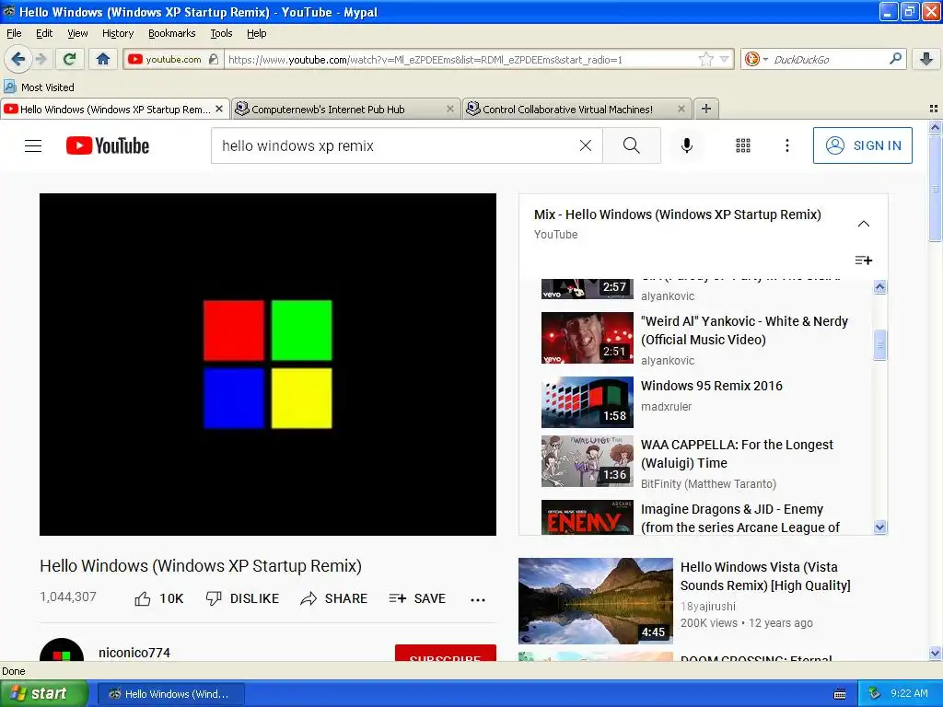The image size is (943, 707).
Task: Close the Hello Windows YouTube tab
Action: pyautogui.click(x=219, y=109)
